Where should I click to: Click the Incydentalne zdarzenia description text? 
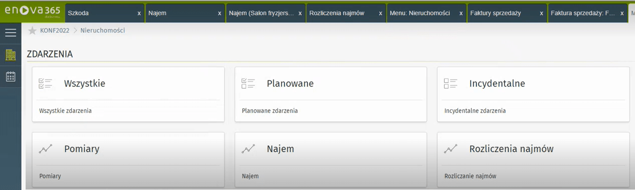475,111
